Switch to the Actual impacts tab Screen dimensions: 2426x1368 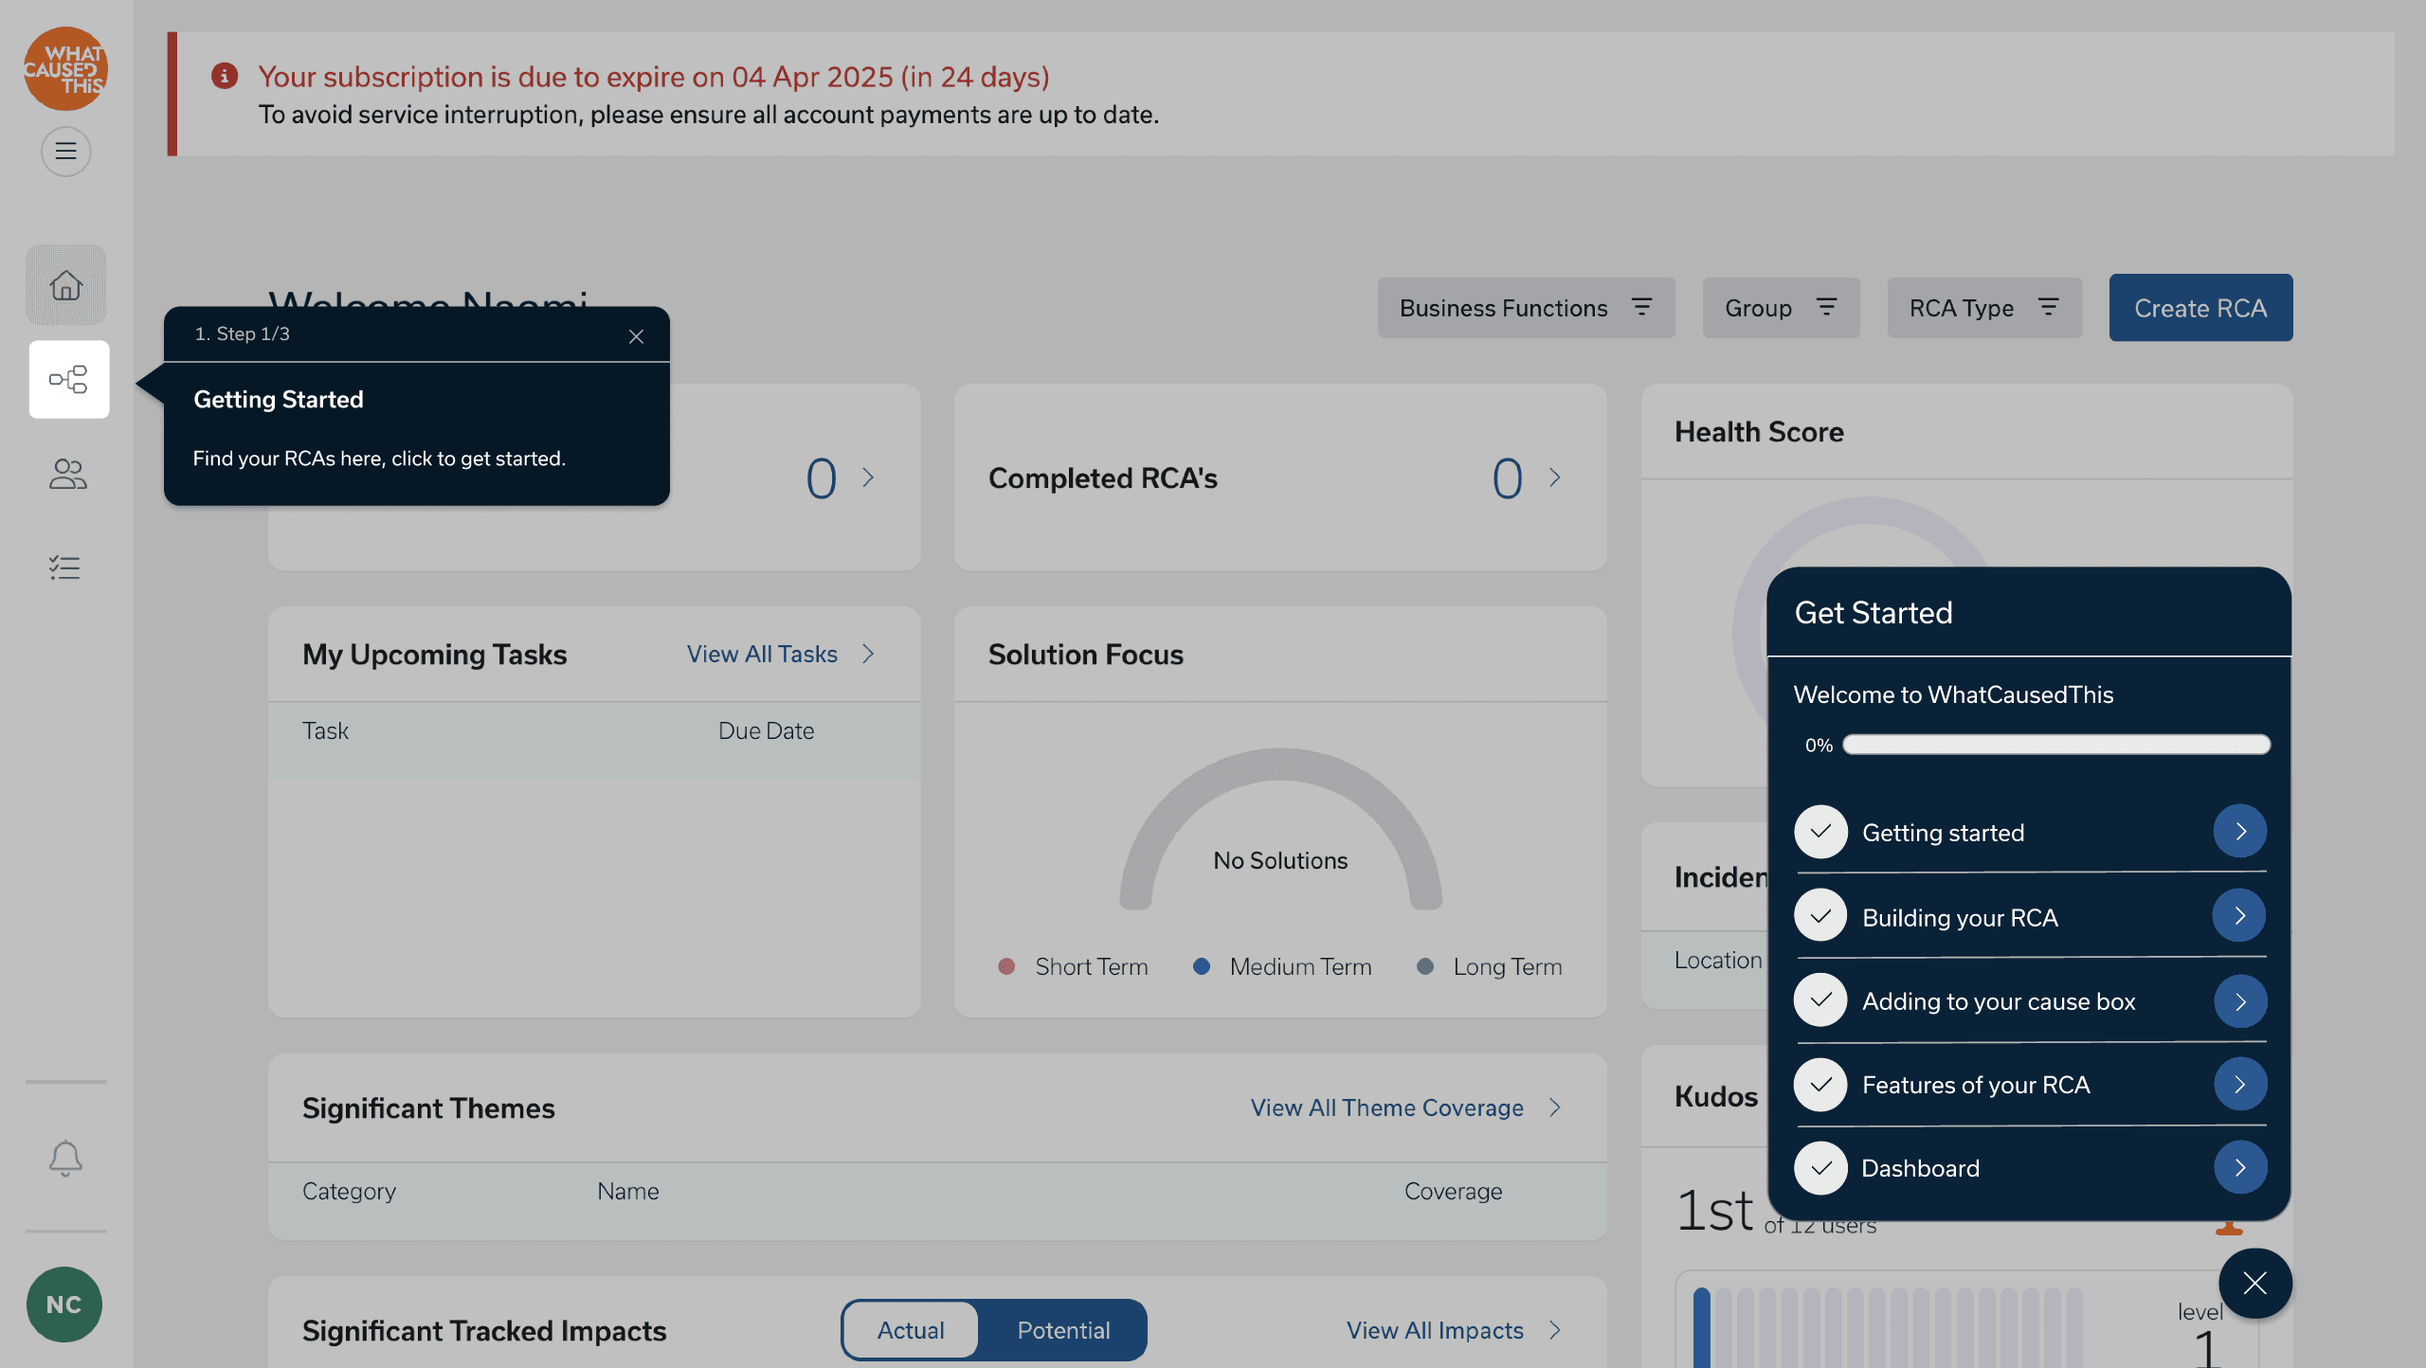tap(910, 1329)
